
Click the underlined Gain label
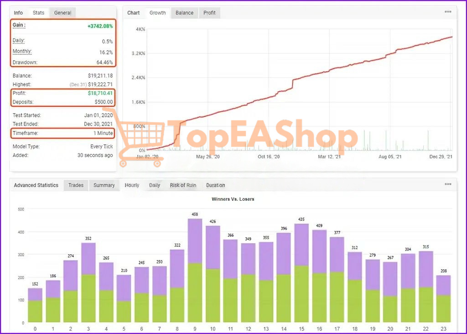(x=19, y=26)
